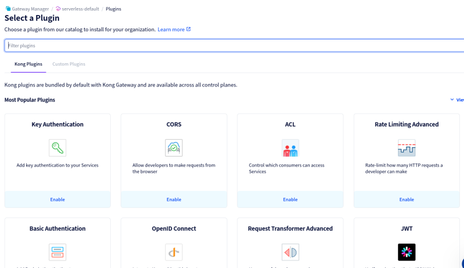Switch to the Custom Plugins tab
The height and width of the screenshot is (268, 464).
tap(68, 64)
